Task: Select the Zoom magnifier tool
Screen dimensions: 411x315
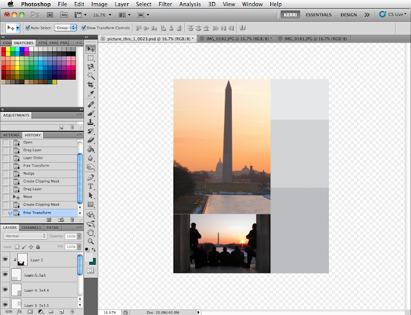Action: [91, 241]
